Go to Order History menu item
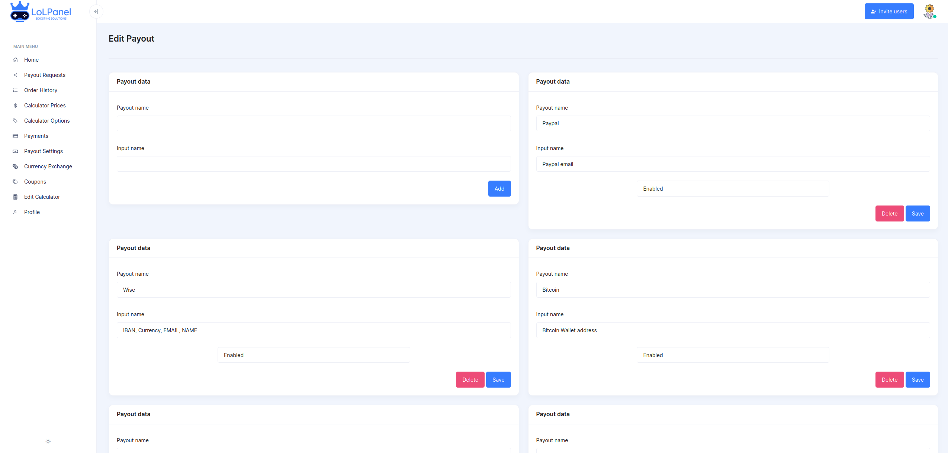 coord(41,90)
